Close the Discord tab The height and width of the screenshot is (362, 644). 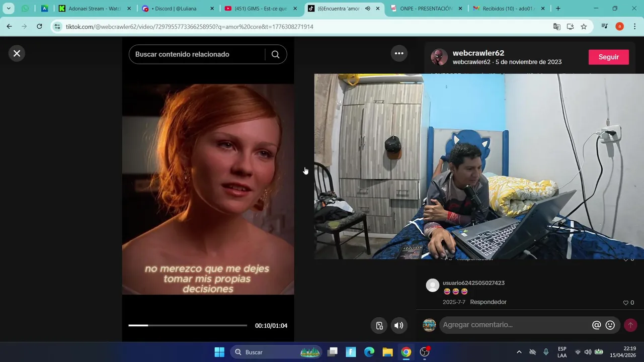(x=212, y=9)
